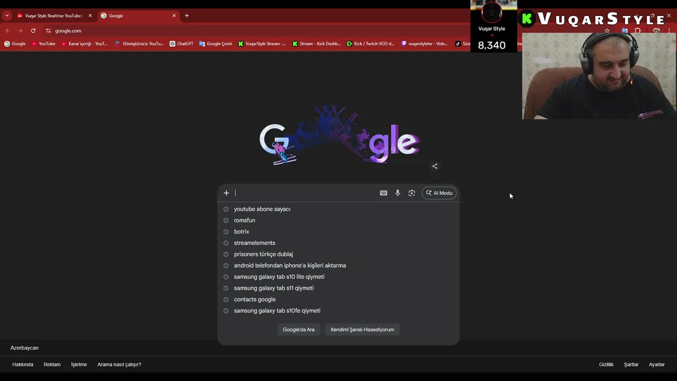The width and height of the screenshot is (677, 381).
Task: Click the plus icon in search box
Action: (x=226, y=193)
